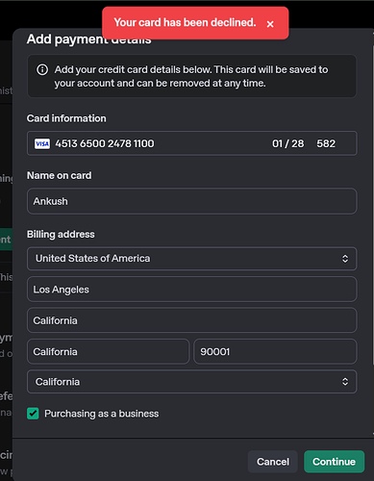Edit the CVC field showing 582
This screenshot has height=481, width=374.
[326, 143]
